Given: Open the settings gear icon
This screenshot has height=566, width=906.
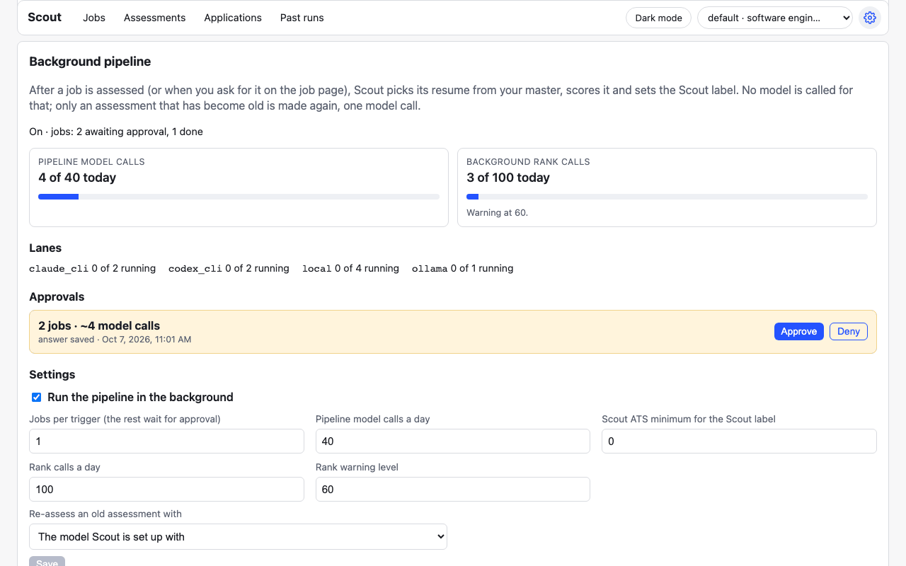Looking at the screenshot, I should pyautogui.click(x=870, y=18).
